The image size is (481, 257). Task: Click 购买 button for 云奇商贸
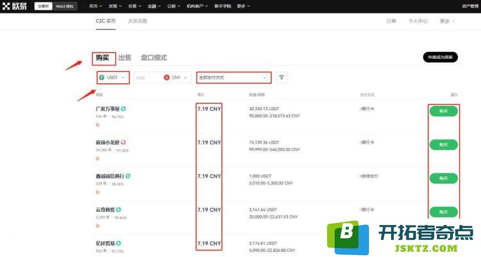click(444, 212)
